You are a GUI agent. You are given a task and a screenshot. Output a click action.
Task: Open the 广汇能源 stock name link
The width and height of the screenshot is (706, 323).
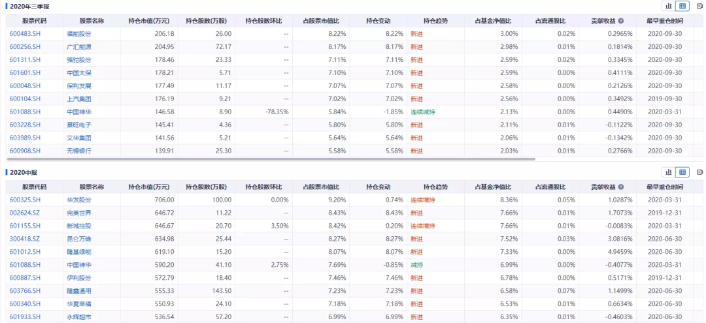point(79,47)
